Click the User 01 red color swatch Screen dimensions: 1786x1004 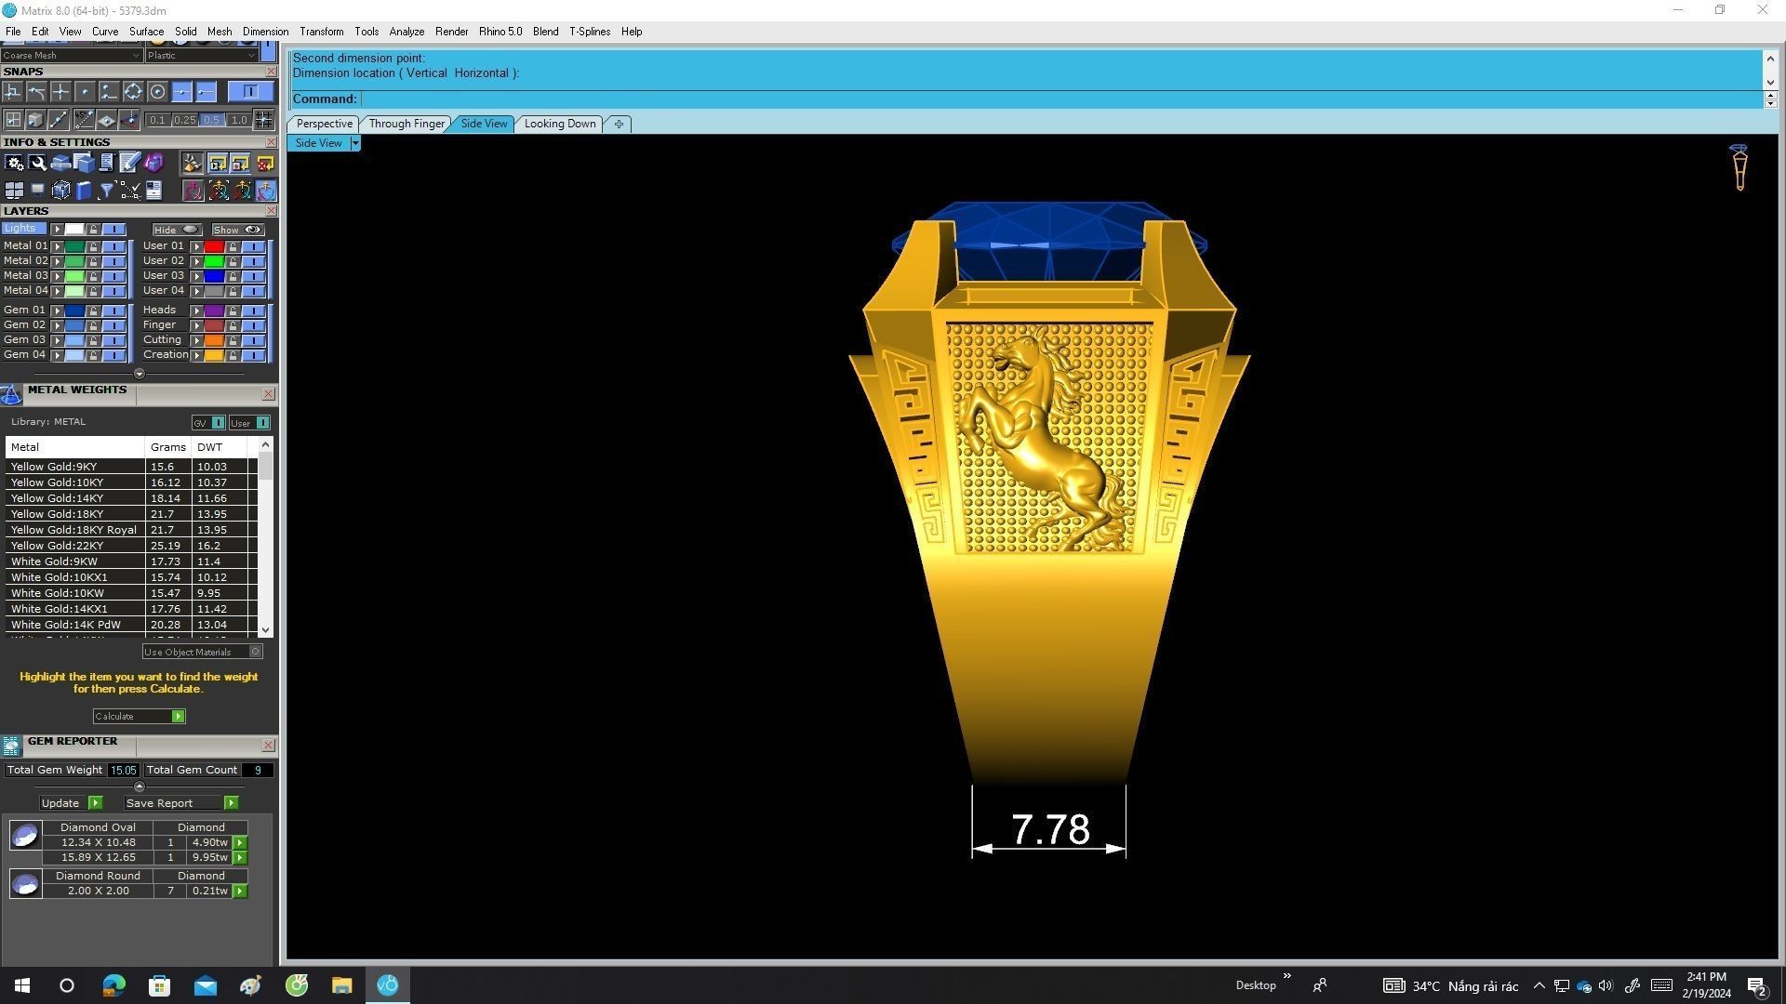[x=215, y=246]
